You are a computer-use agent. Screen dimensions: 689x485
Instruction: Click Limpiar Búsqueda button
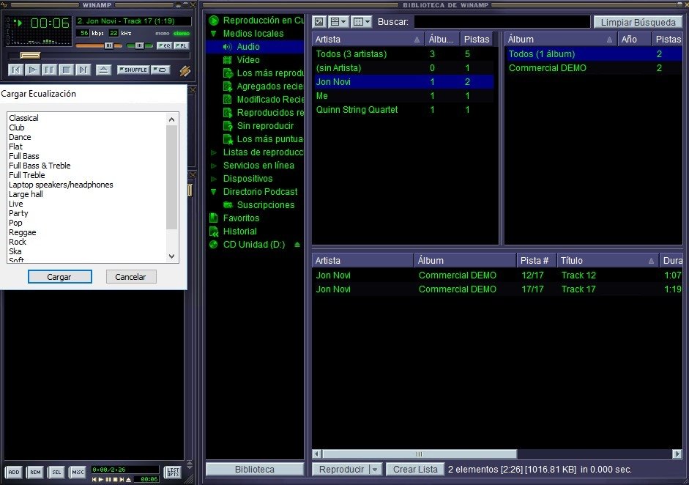point(638,22)
